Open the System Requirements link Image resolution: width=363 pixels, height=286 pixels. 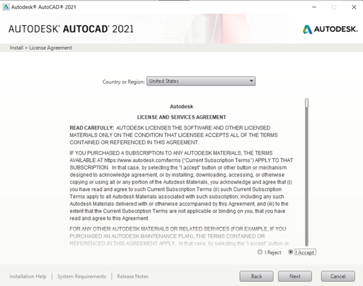[x=82, y=277]
